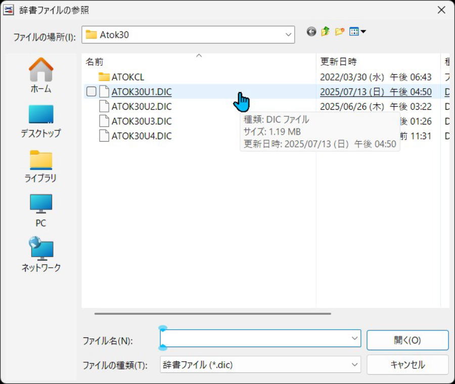
Task: Click the キャンセル button
Action: [407, 365]
